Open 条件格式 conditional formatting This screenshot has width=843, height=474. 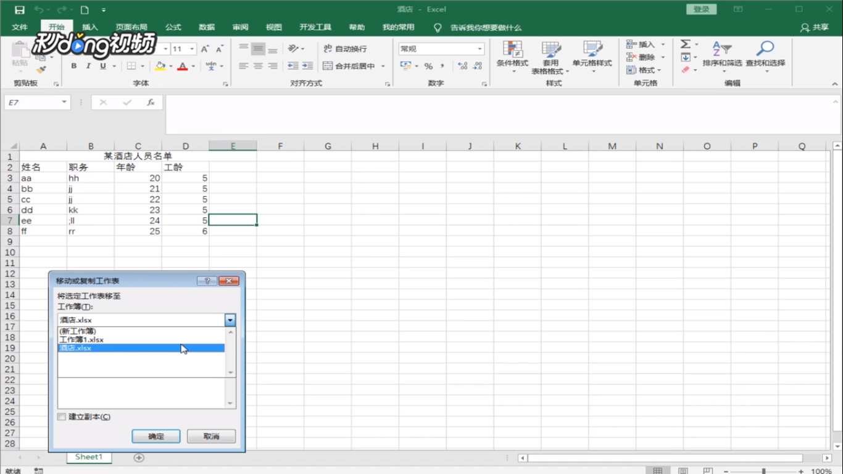pyautogui.click(x=512, y=57)
